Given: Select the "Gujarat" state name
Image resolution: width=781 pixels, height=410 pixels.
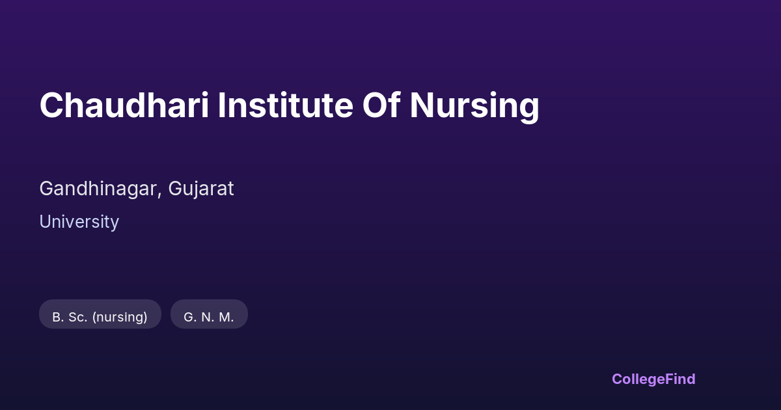Looking at the screenshot, I should [x=201, y=189].
